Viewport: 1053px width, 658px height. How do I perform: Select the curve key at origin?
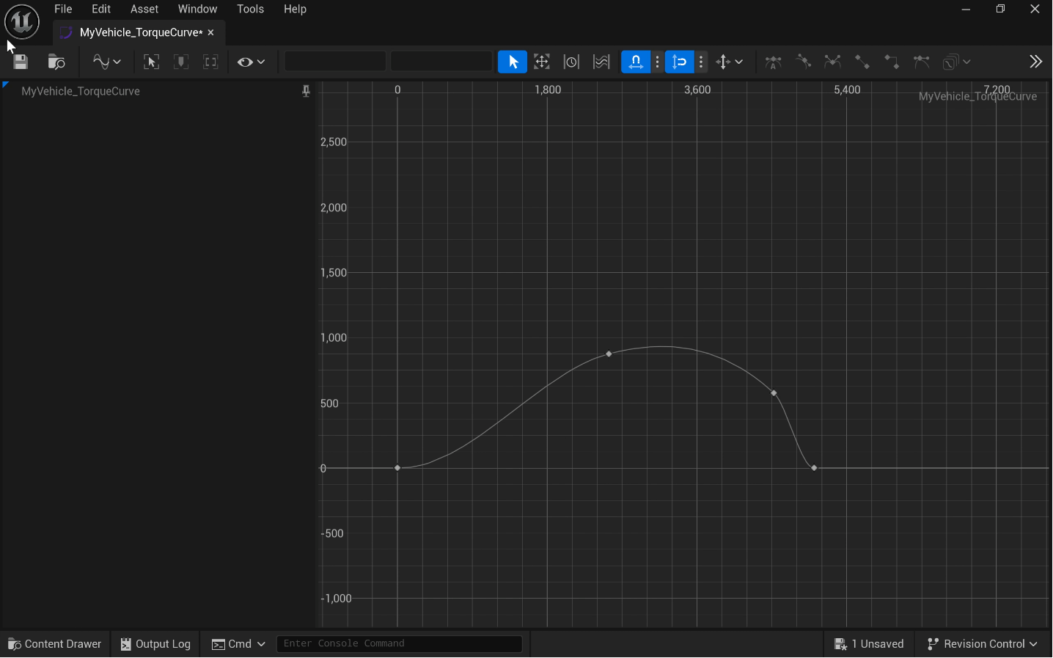[397, 468]
